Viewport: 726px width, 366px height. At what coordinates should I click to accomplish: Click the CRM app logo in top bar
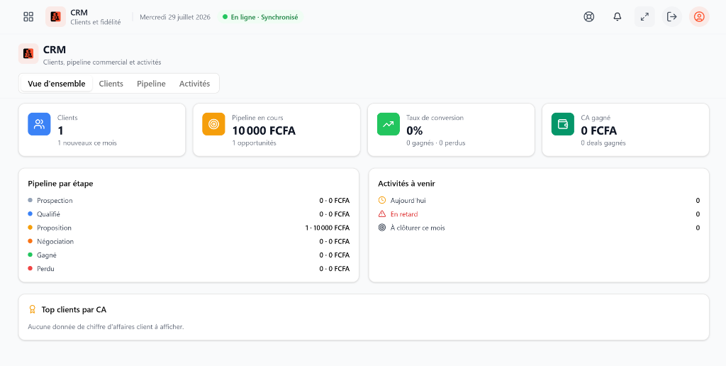pos(55,17)
